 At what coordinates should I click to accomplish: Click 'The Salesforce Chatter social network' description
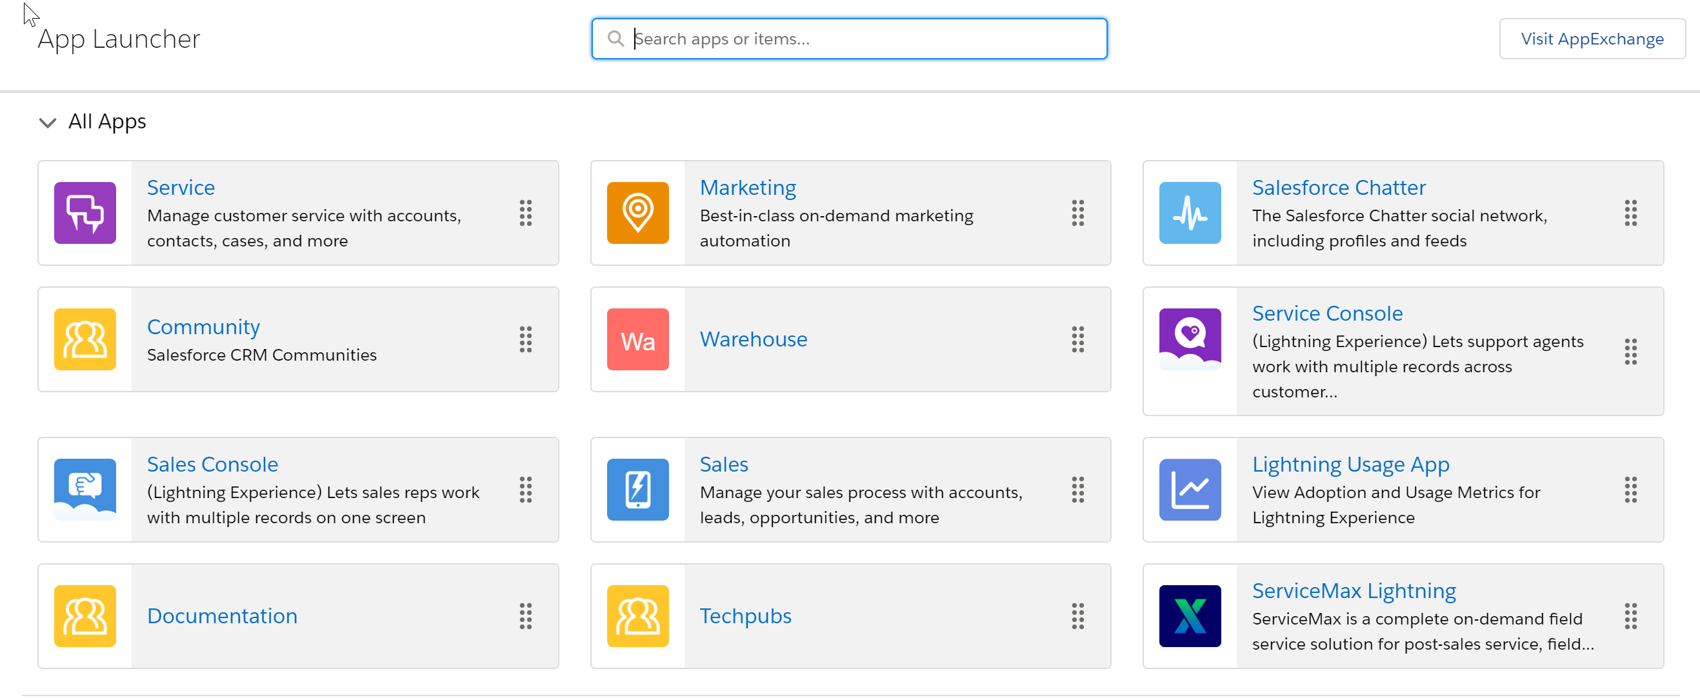tap(1399, 228)
